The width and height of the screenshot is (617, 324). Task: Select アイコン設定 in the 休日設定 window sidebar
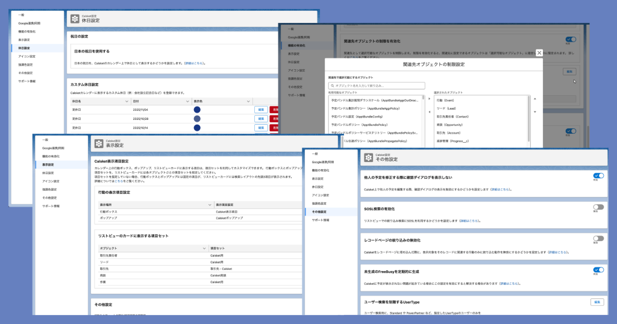(27, 56)
